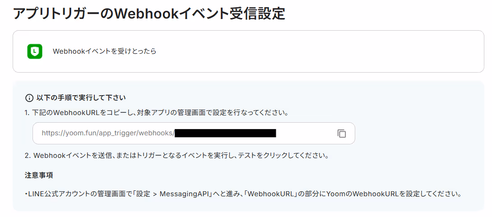Copy the webhook URL with the copy icon
Viewport: 492px width, 217px height.
(x=341, y=133)
